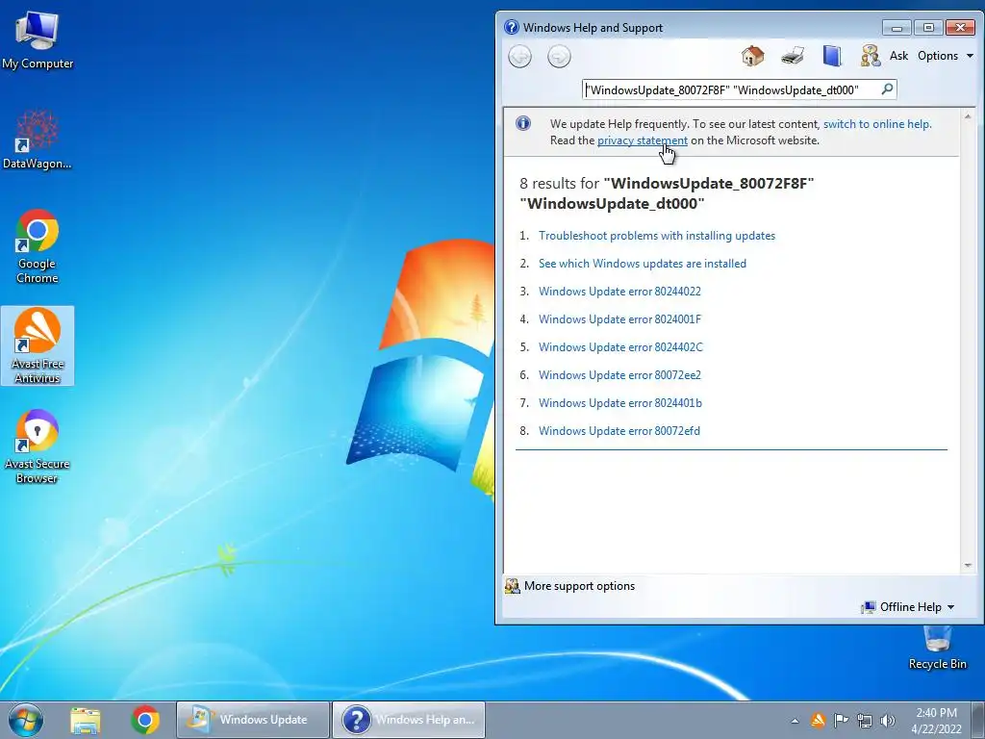Open the Windows Start menu
Screen dimensions: 985x739
coord(26,720)
